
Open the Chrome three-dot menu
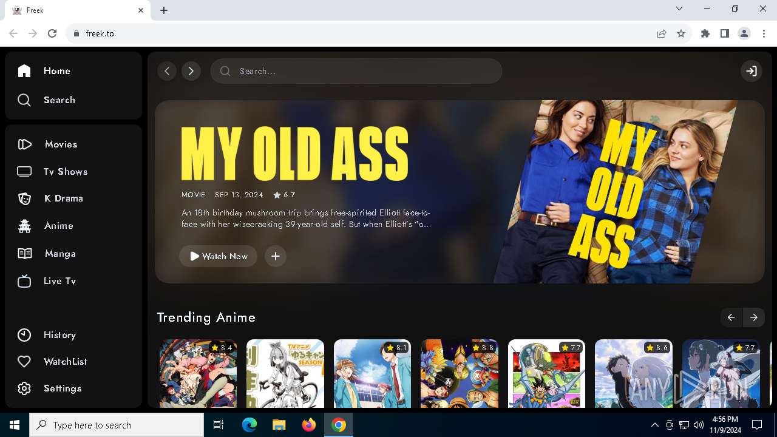coord(764,33)
